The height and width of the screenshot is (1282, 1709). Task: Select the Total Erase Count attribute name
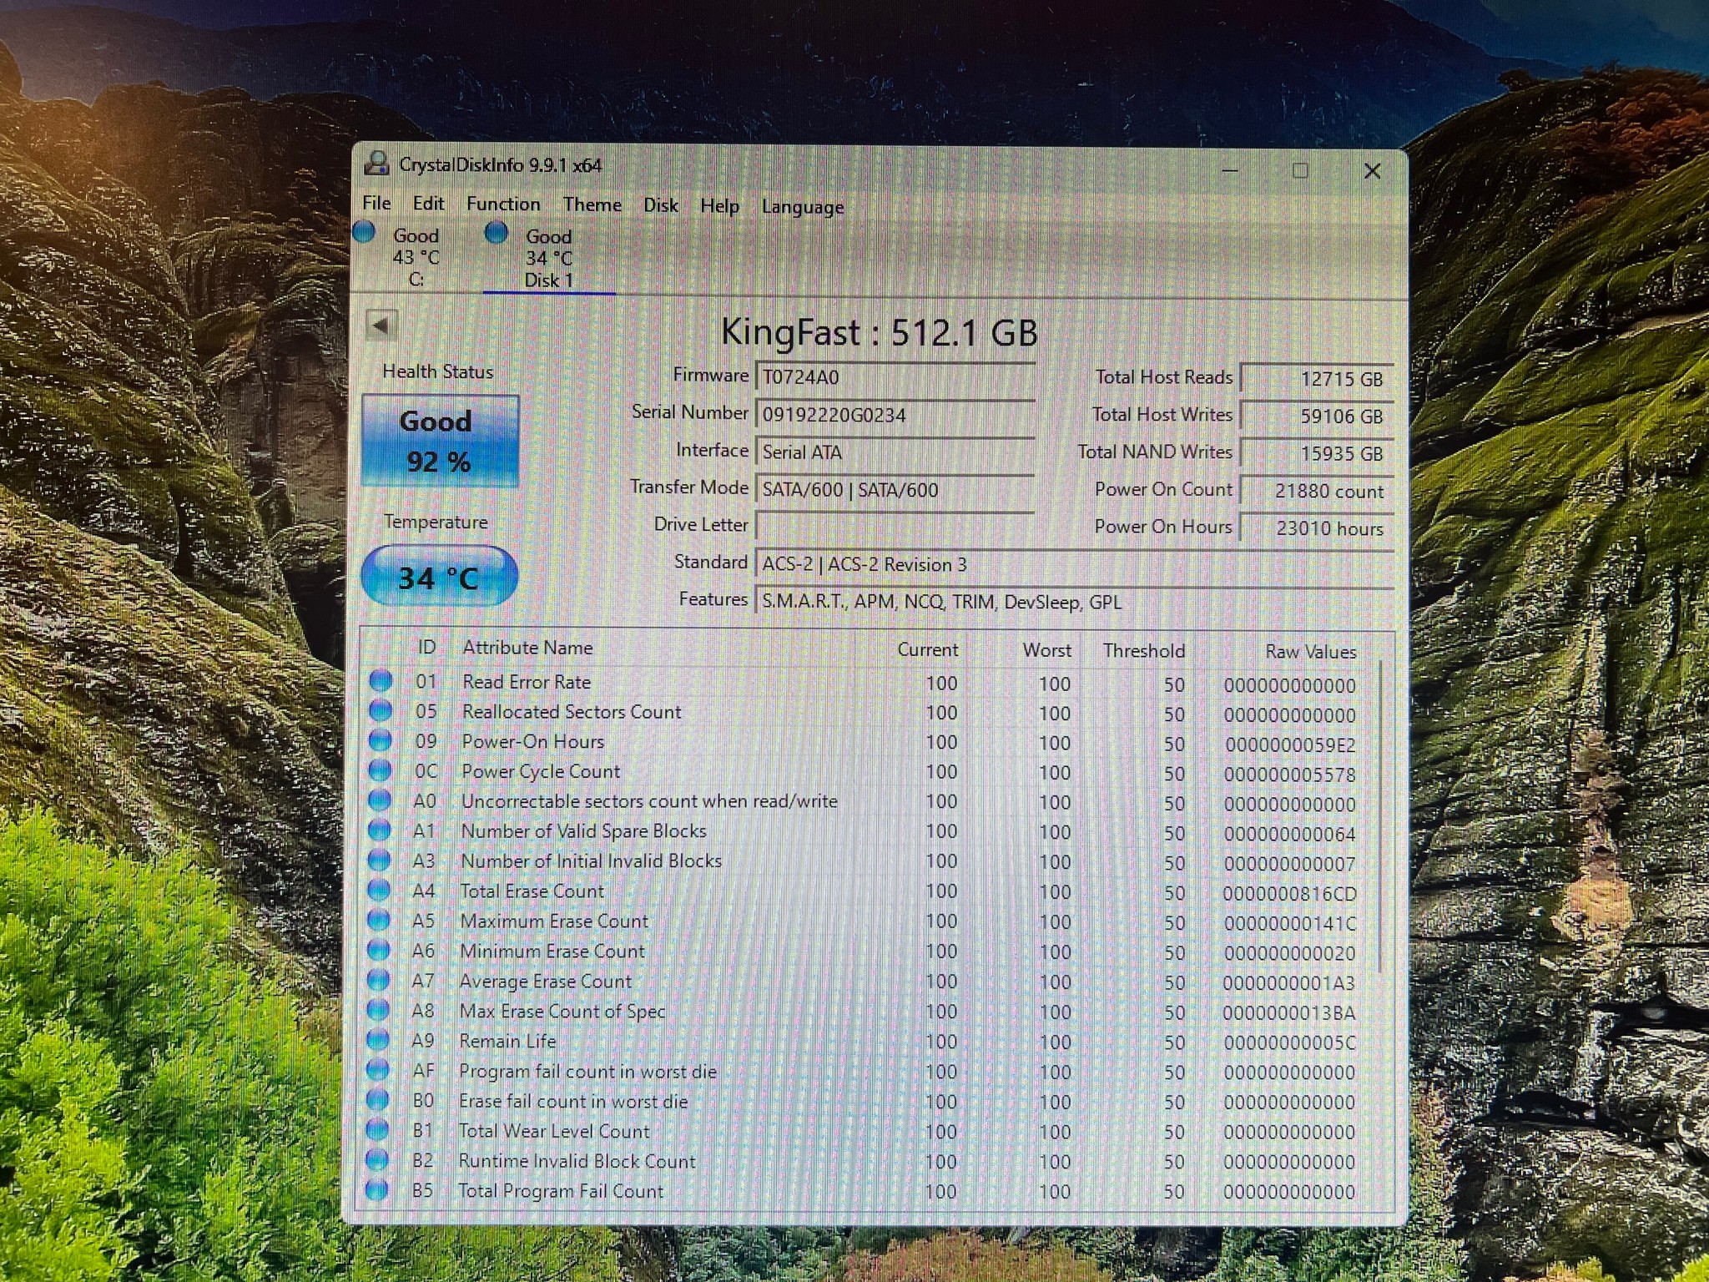coord(532,891)
